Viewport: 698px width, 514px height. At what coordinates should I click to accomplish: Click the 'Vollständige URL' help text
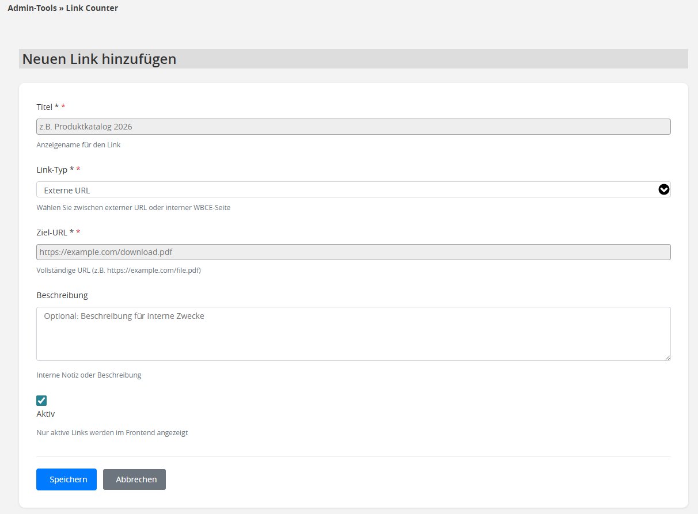click(118, 271)
